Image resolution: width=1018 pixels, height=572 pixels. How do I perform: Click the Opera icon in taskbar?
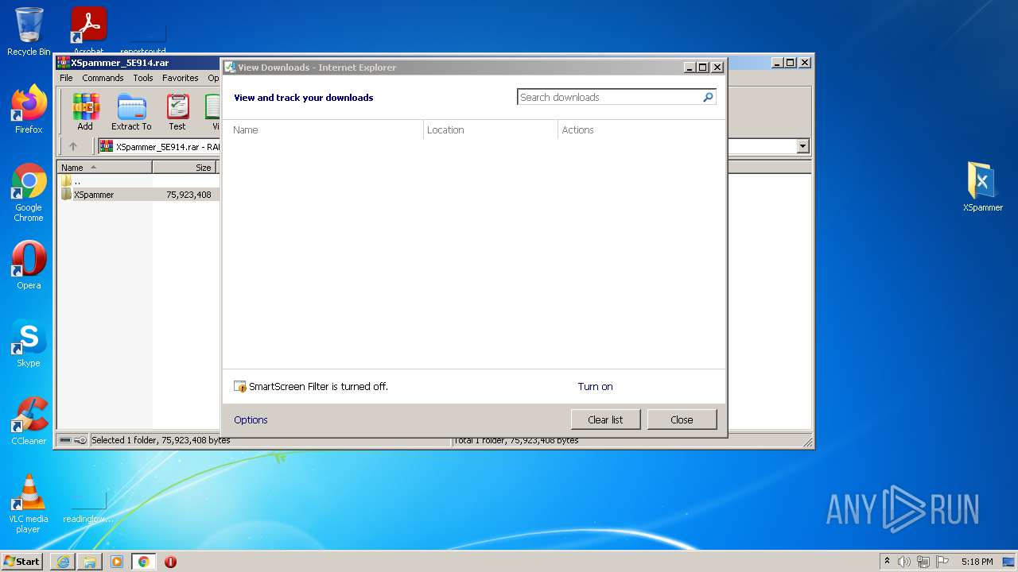coord(170,562)
